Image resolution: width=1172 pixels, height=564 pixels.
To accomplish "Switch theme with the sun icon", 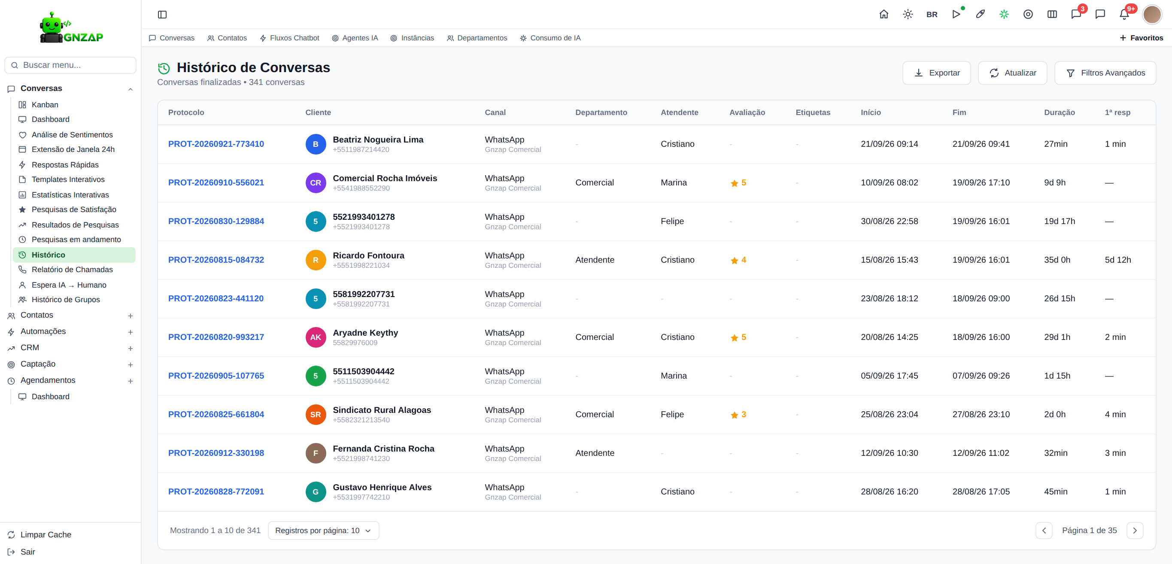I will [908, 15].
